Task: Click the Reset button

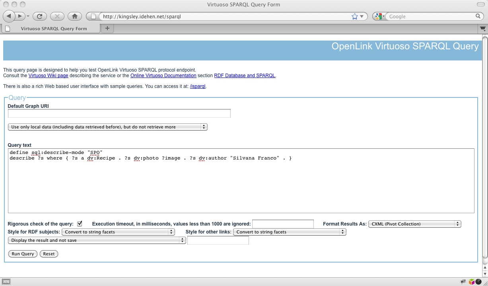Action: pos(49,254)
